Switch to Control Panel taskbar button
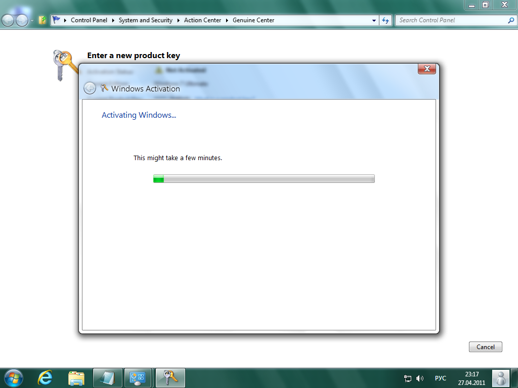The image size is (518, 388). [x=138, y=378]
